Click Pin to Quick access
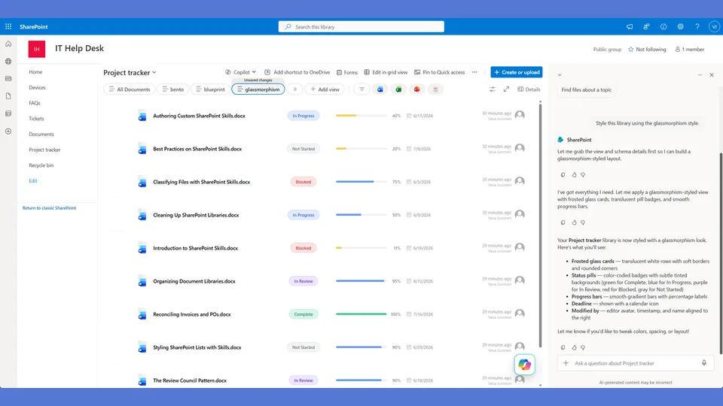The width and height of the screenshot is (723, 406). tap(439, 72)
